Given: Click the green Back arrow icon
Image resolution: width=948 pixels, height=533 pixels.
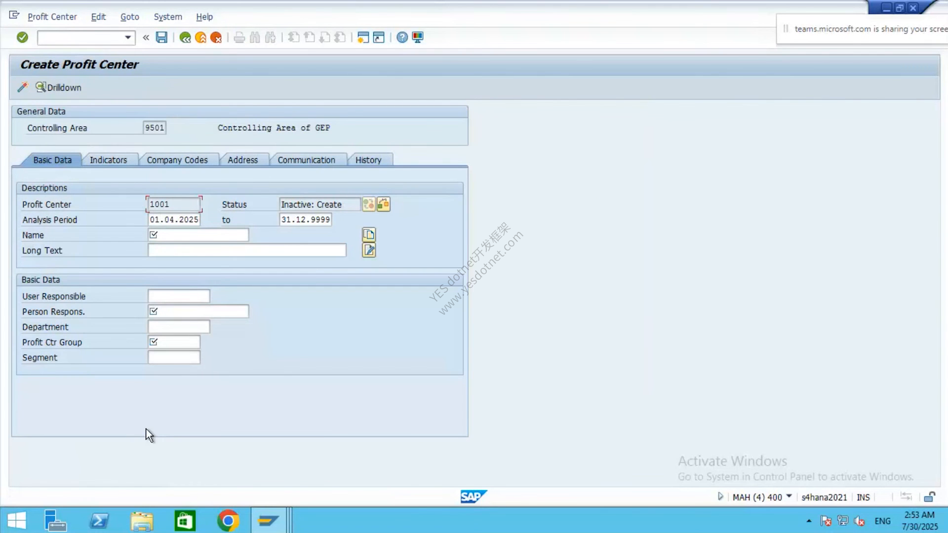Looking at the screenshot, I should pyautogui.click(x=185, y=38).
